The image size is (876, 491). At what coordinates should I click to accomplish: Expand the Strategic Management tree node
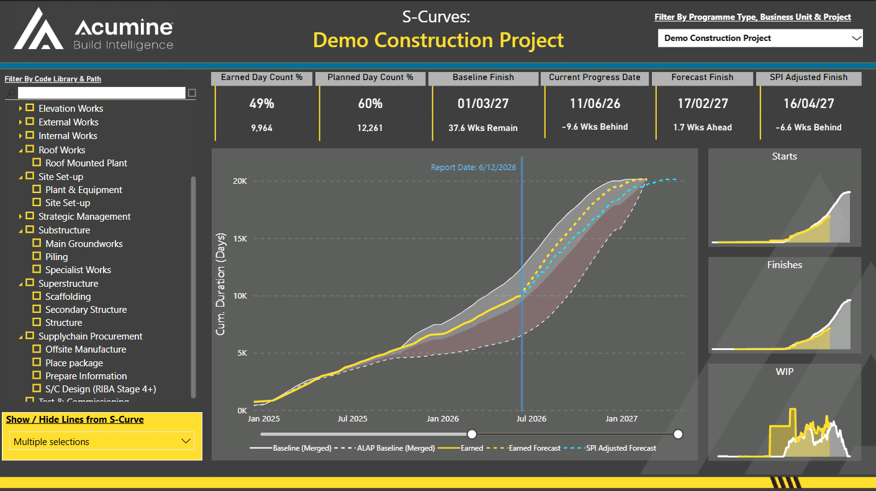[x=20, y=216]
